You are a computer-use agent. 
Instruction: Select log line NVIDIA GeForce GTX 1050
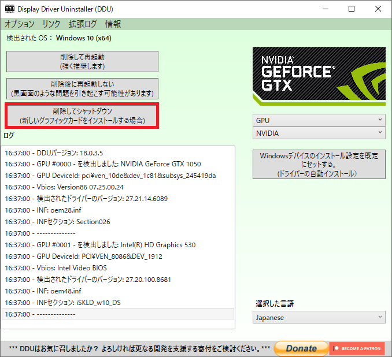point(118,164)
